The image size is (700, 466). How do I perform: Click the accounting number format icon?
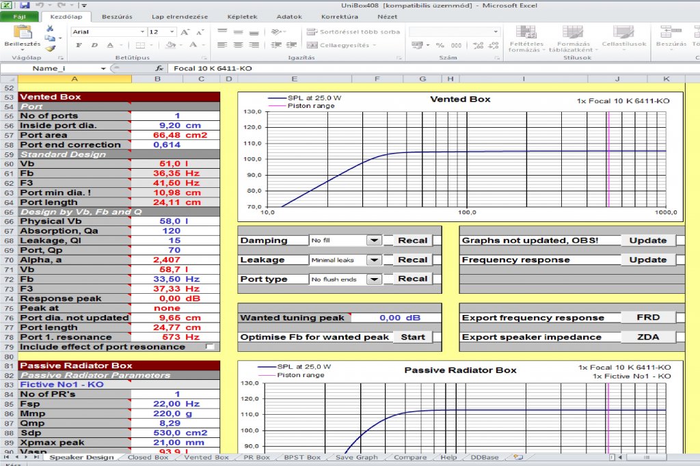point(418,45)
